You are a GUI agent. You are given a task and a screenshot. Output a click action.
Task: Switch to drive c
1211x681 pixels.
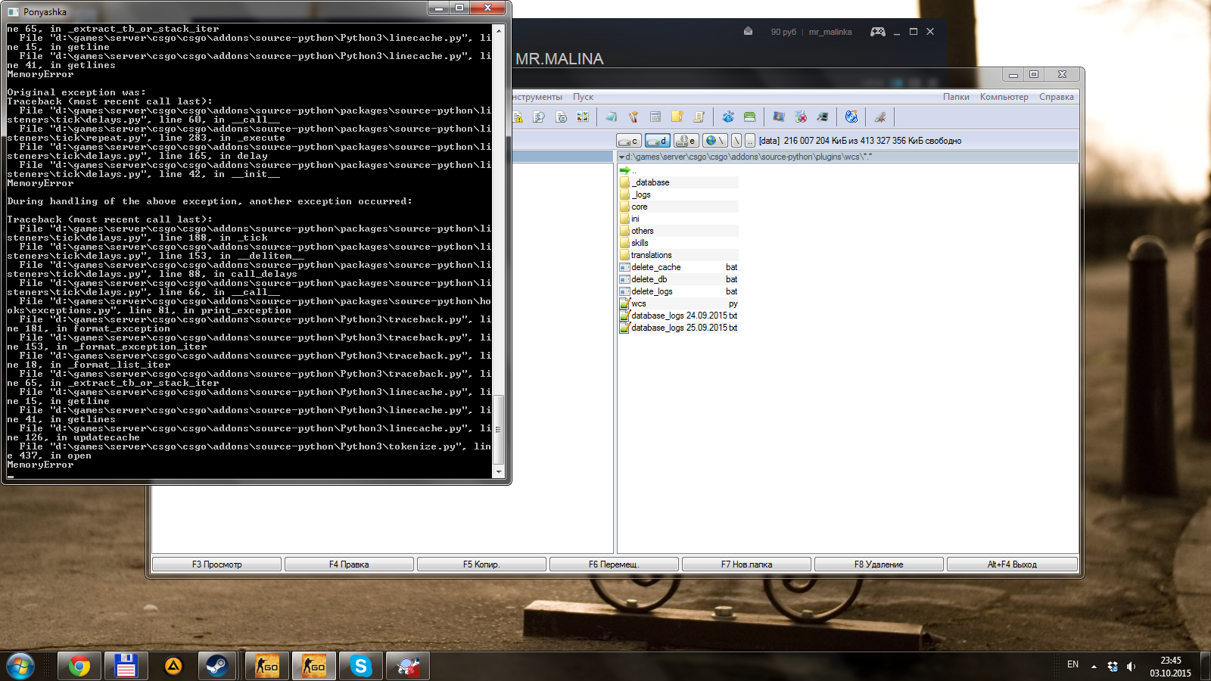point(628,141)
